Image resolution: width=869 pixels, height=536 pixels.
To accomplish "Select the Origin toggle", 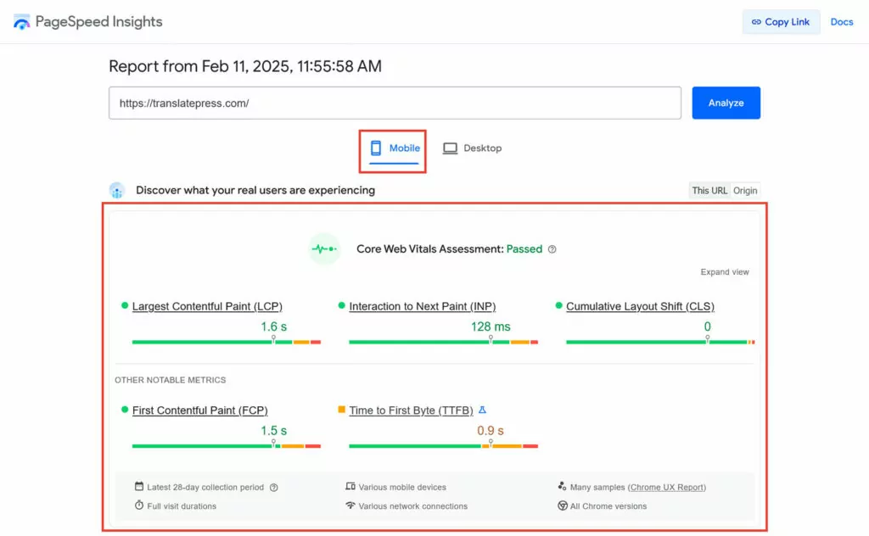I will (745, 191).
